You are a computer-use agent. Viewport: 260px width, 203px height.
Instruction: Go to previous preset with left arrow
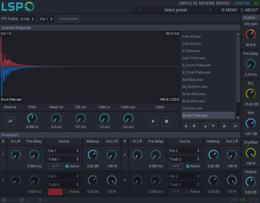click(x=141, y=10)
